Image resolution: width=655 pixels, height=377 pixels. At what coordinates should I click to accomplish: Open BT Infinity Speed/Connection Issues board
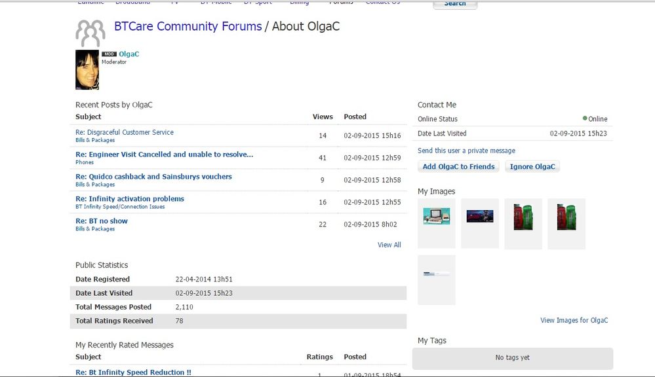[120, 206]
